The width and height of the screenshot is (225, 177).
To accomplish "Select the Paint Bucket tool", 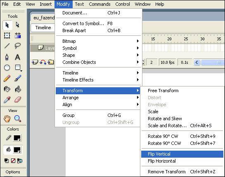I will click(x=18, y=89).
